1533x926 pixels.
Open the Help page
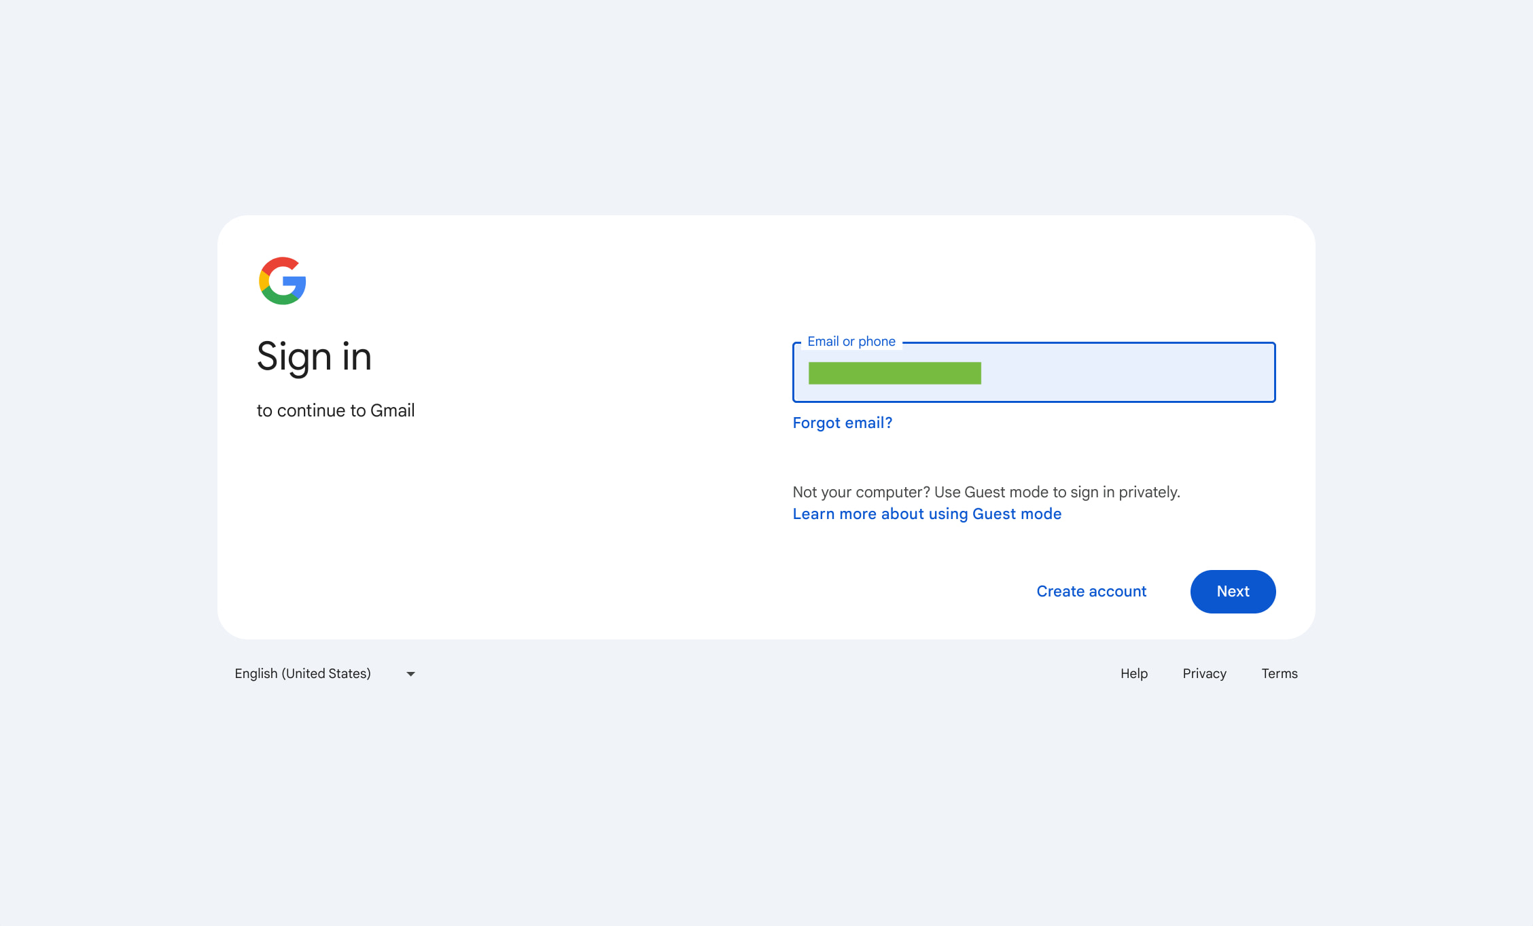[x=1133, y=673]
